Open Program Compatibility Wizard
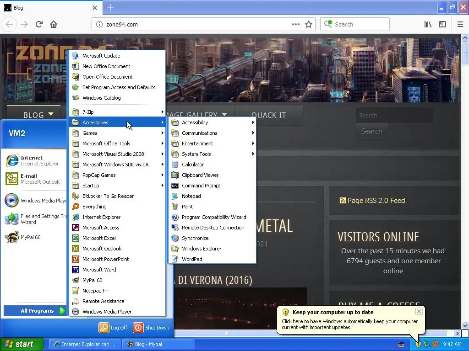The width and height of the screenshot is (469, 351). 212,217
